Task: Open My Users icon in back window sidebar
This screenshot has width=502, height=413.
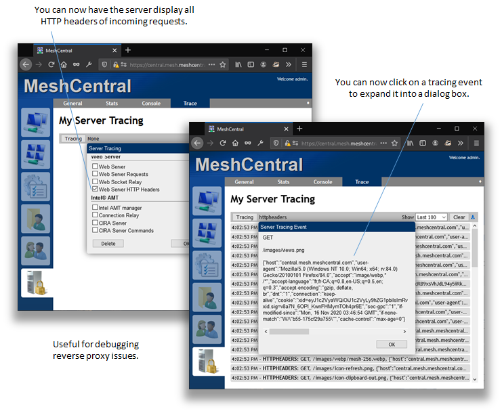Action: [x=35, y=251]
